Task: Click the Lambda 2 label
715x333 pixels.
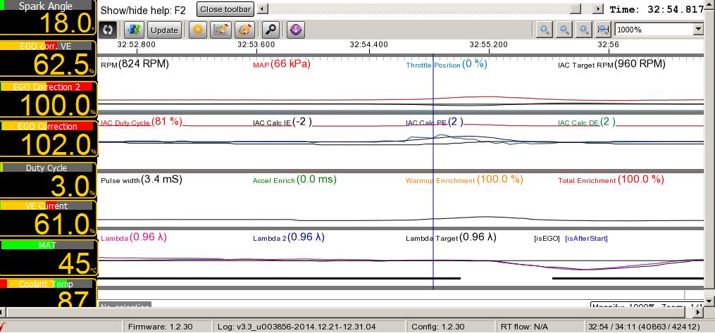Action: [289, 237]
